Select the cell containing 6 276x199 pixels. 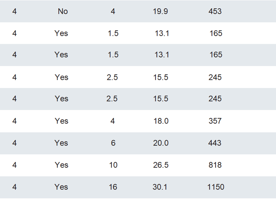coord(113,143)
